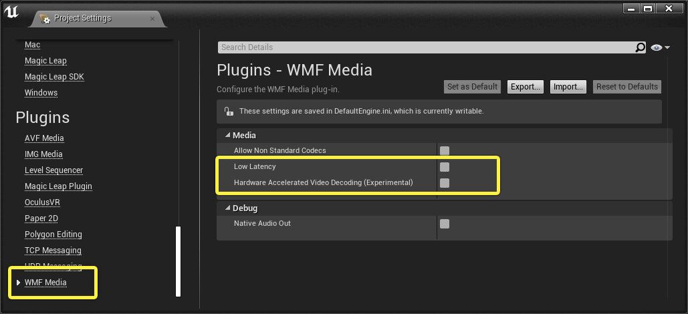Screen dimensions: 688x314
Task: Open the Mac platform settings
Action: (33, 45)
